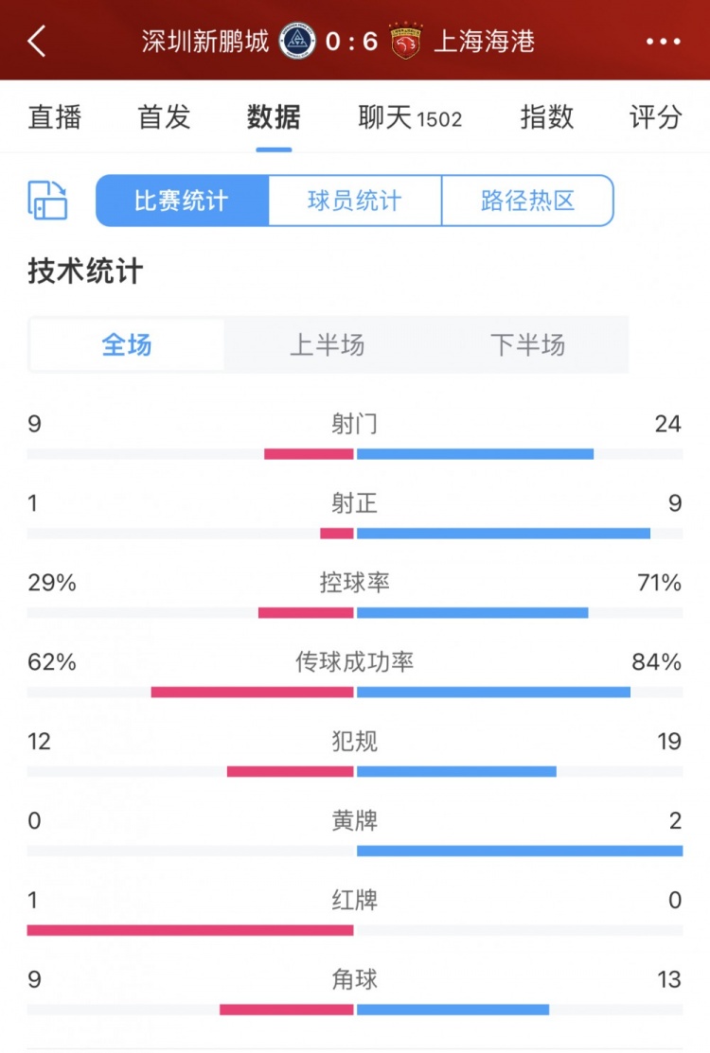
Task: Open the 评分 ratings tab
Action: coord(655,117)
